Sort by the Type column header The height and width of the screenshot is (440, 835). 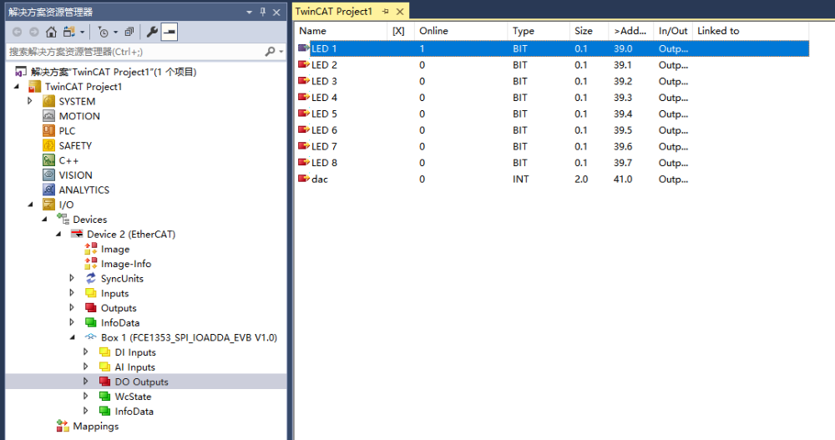pyautogui.click(x=539, y=31)
